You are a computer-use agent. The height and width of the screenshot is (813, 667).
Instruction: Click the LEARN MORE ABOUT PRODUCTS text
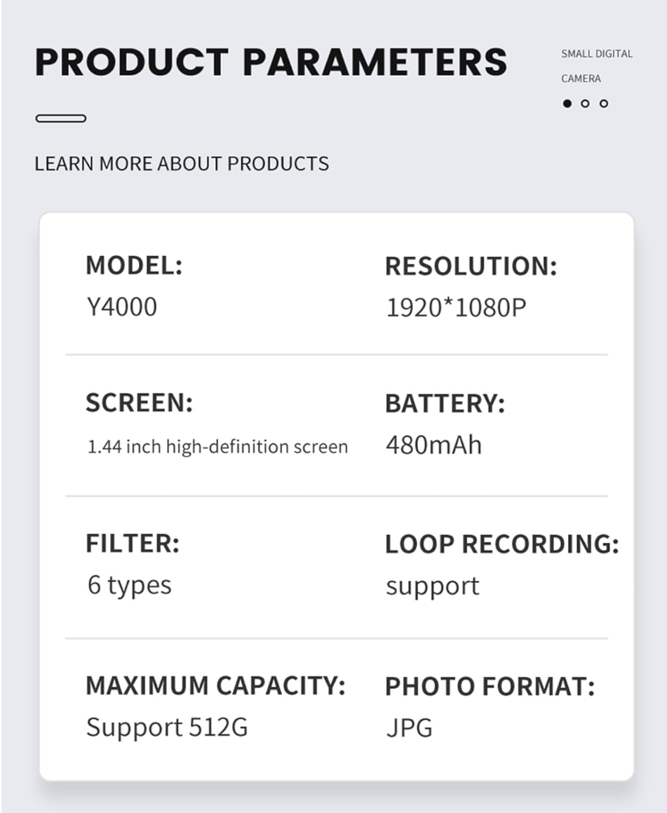coord(182,163)
